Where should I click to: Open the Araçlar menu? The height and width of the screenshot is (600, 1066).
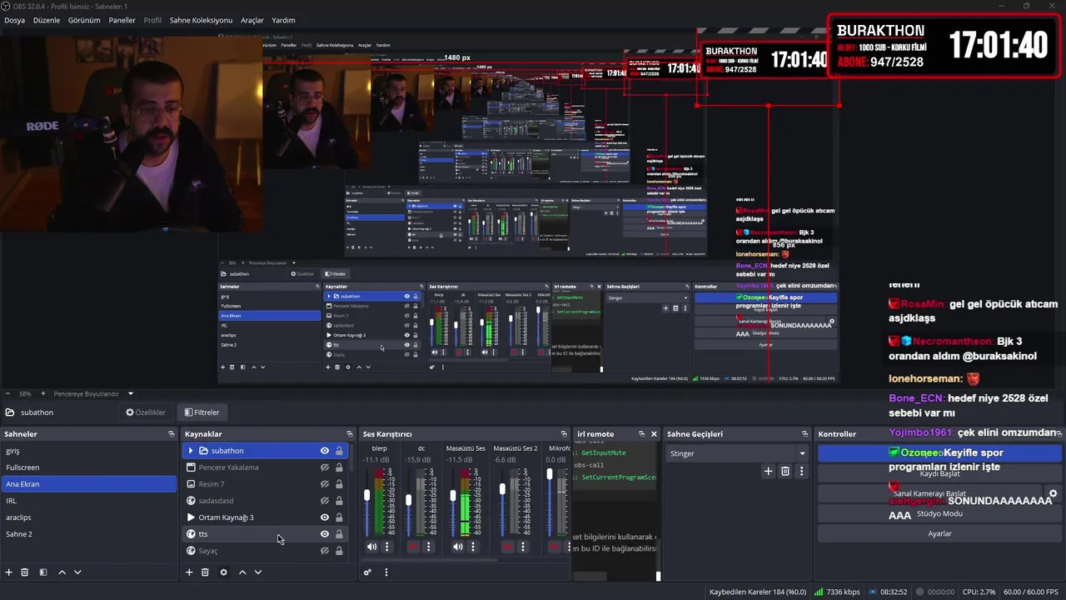(252, 20)
